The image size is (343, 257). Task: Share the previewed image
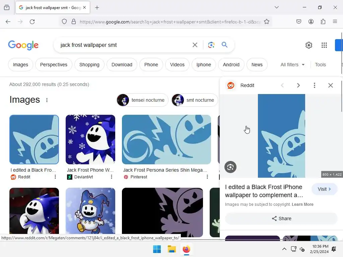[281, 219]
